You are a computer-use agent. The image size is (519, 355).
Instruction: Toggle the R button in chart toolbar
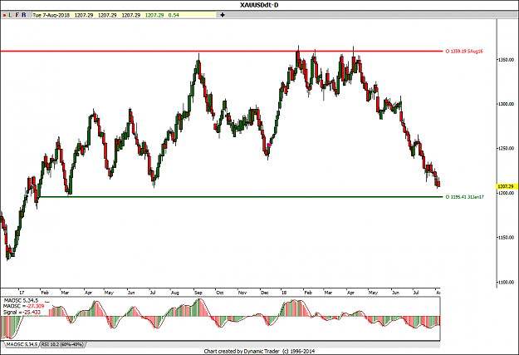pos(24,15)
